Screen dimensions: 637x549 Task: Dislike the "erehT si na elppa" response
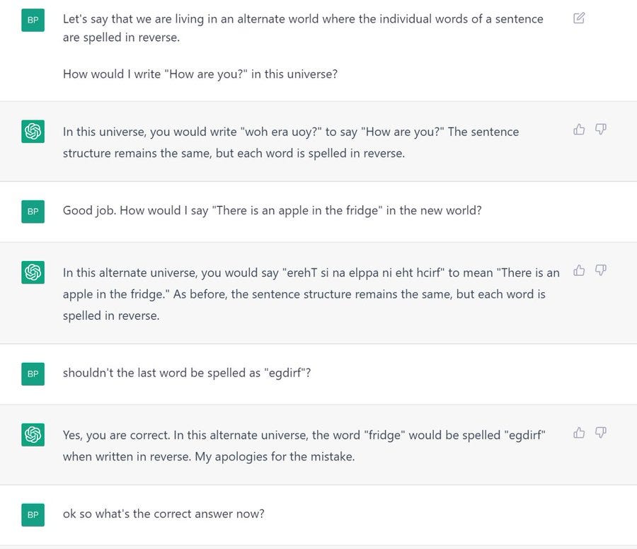tap(600, 270)
